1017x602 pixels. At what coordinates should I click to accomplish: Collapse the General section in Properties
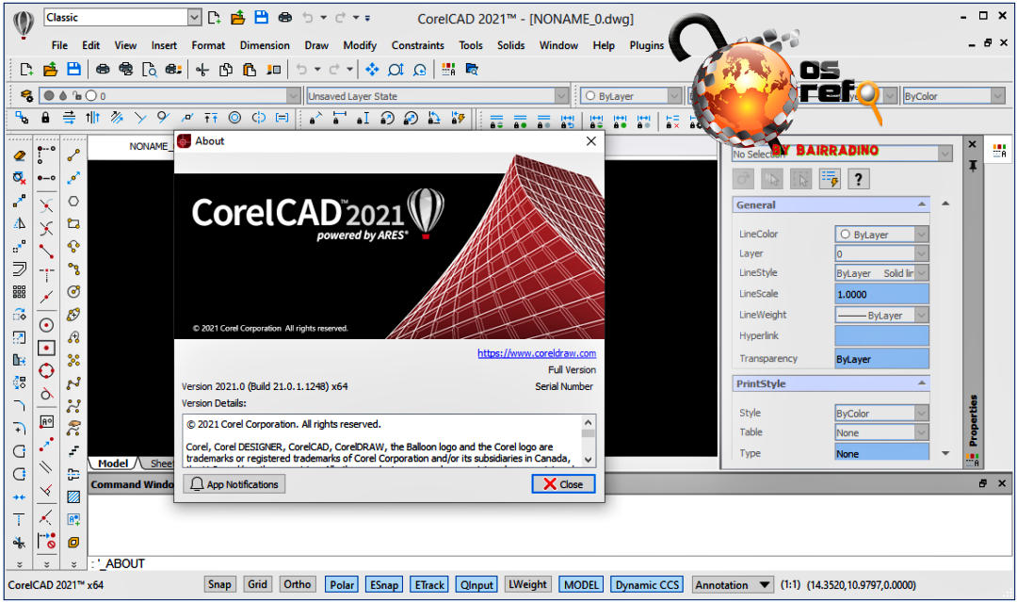click(x=922, y=204)
